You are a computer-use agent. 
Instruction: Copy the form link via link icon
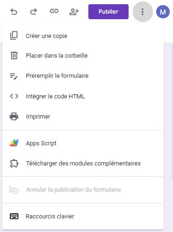tap(54, 11)
